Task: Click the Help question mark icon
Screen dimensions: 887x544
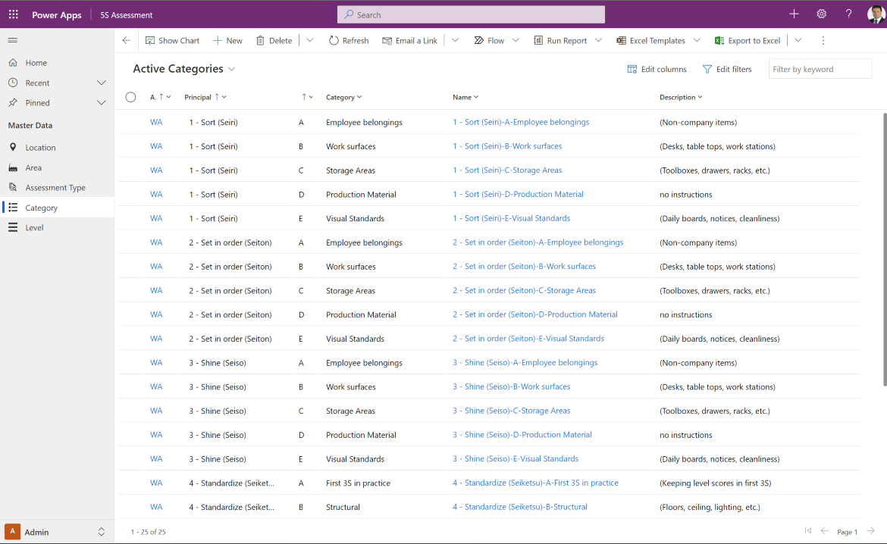Action: [x=848, y=14]
